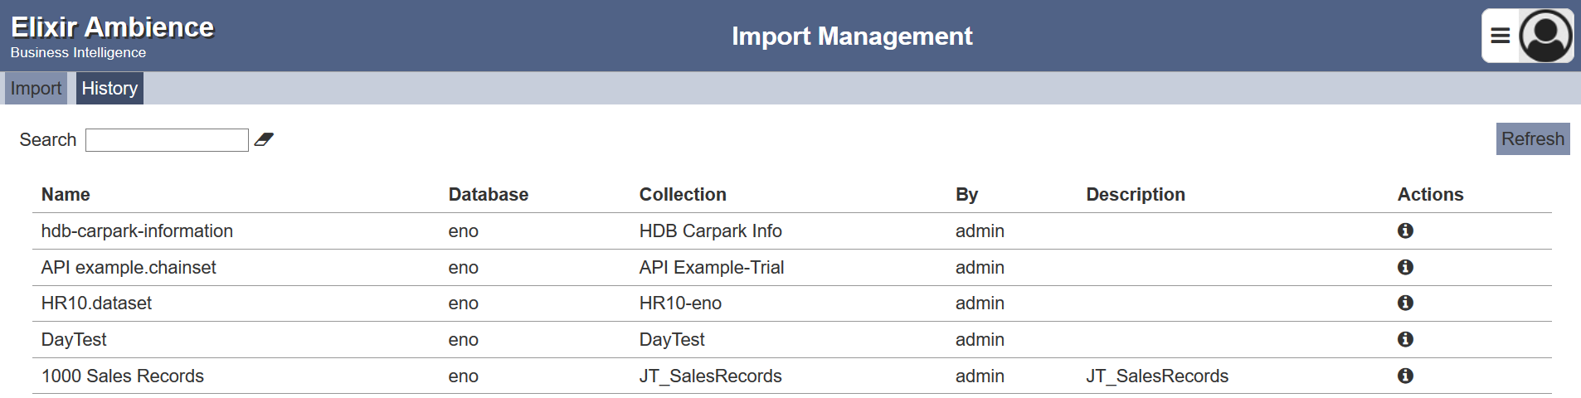Screen dimensions: 1581x398
Task: Open the hamburger menu
Action: click(x=1501, y=36)
